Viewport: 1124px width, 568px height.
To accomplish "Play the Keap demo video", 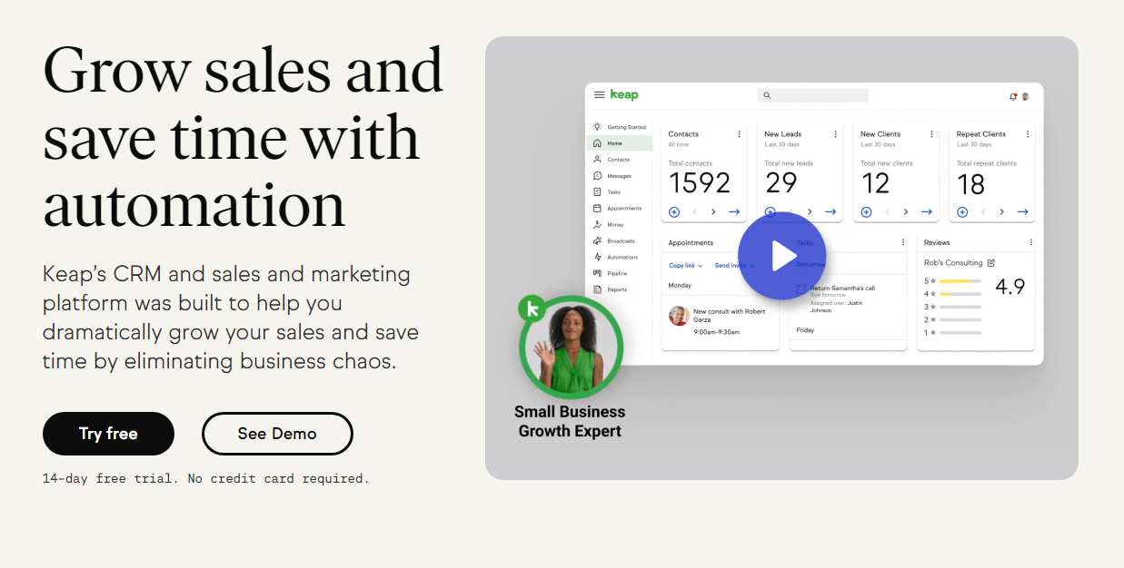I will pyautogui.click(x=781, y=256).
